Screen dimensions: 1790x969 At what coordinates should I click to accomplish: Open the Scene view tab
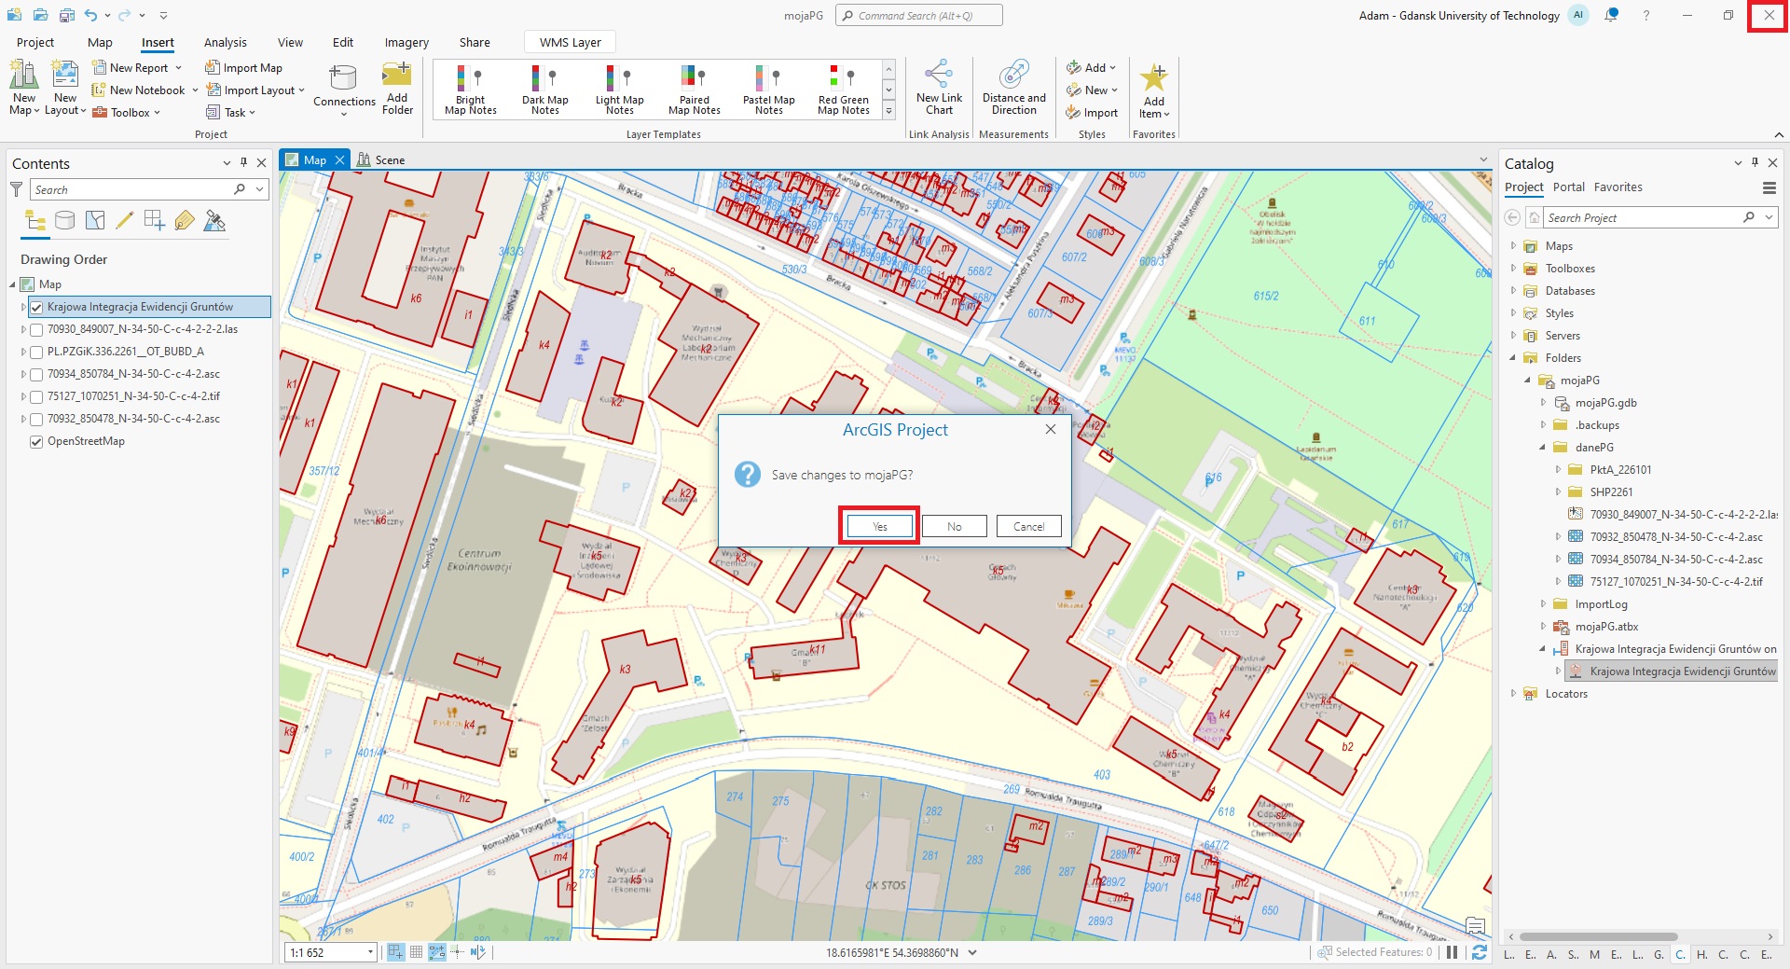(382, 160)
